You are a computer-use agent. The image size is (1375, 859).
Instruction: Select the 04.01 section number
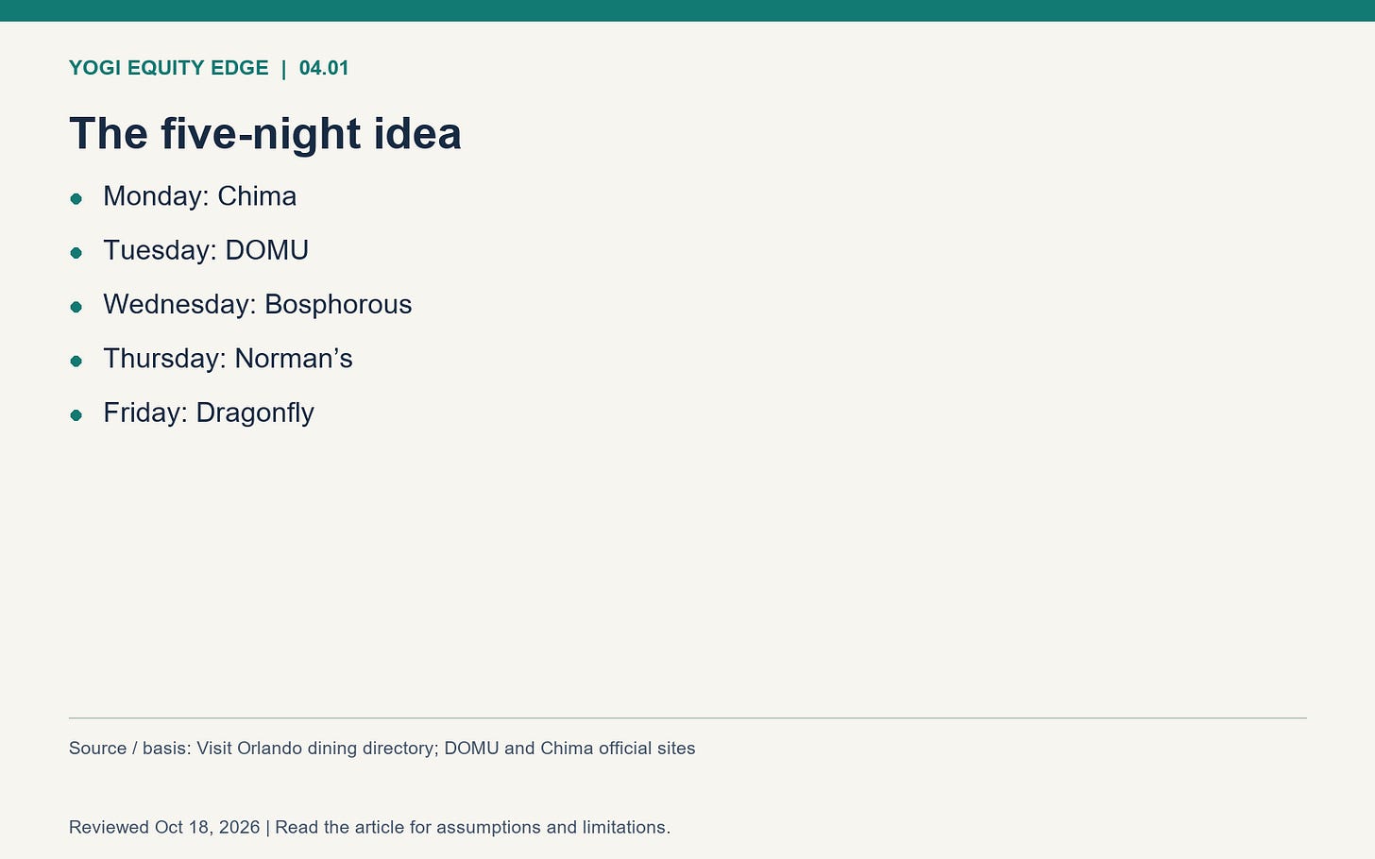tap(324, 68)
